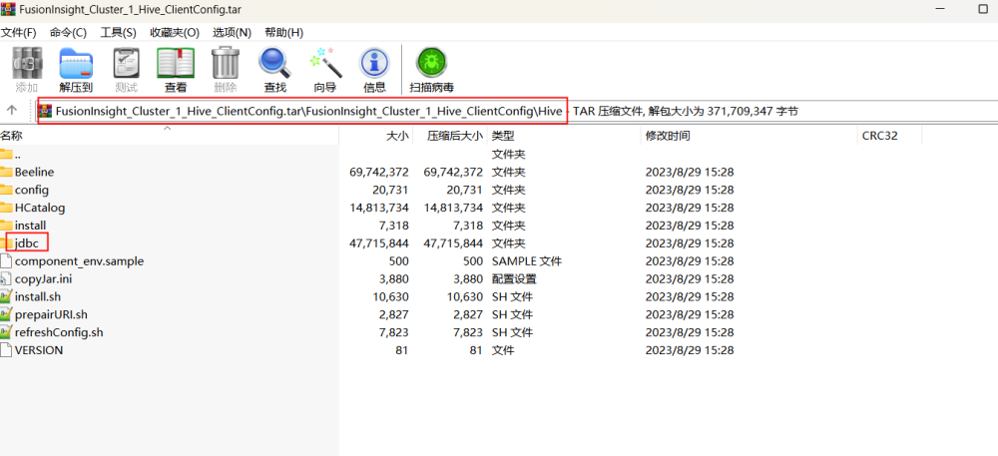
Task: Click the Beeline folder name
Action: (34, 172)
